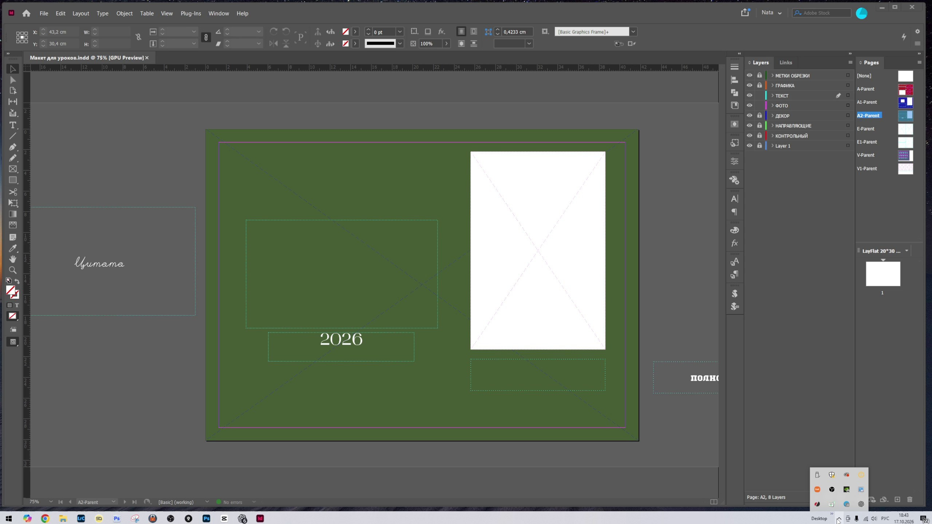This screenshot has width=932, height=524.
Task: Select the Direct Selection tool
Action: (x=13, y=80)
